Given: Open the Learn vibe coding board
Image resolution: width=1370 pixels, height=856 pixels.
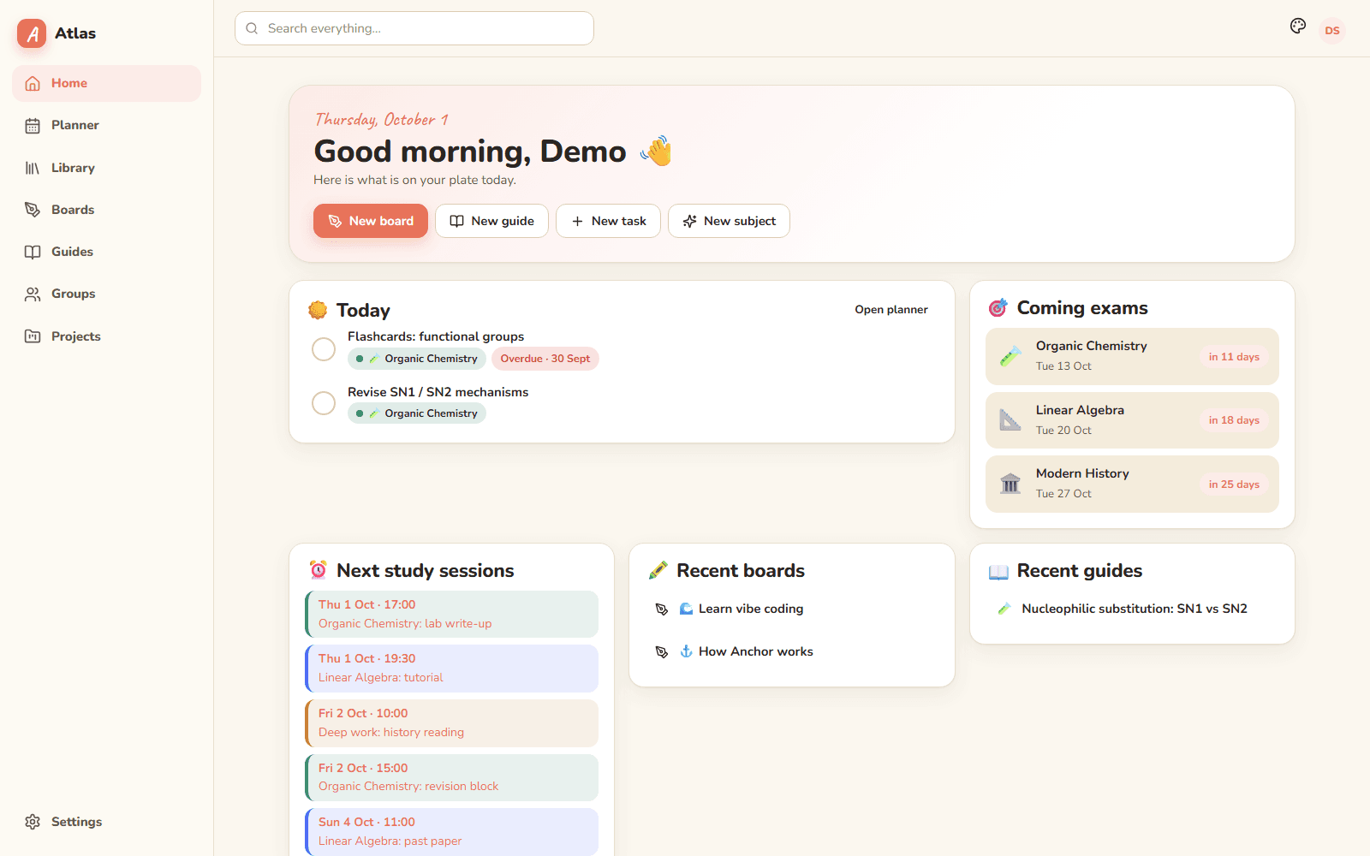Looking at the screenshot, I should (792, 609).
